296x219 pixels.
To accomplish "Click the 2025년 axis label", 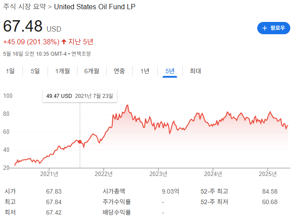I will click(268, 174).
